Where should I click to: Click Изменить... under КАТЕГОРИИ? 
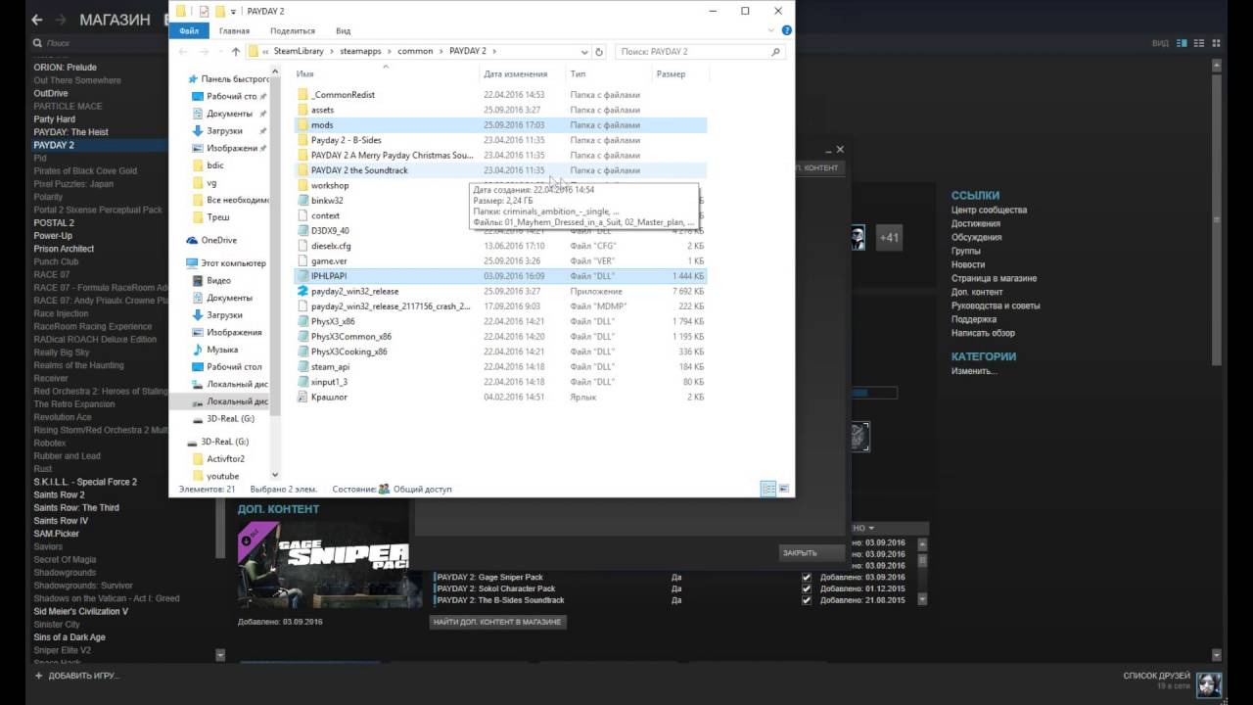coord(974,371)
